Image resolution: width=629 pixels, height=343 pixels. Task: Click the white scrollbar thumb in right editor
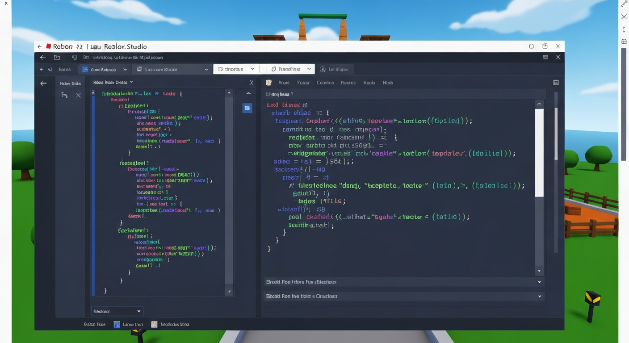pos(539,152)
